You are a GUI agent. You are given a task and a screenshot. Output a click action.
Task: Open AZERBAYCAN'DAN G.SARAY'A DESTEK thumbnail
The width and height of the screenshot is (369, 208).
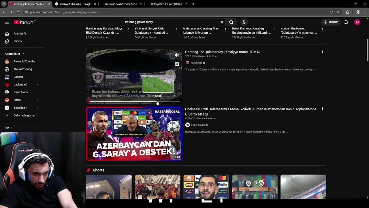134,134
